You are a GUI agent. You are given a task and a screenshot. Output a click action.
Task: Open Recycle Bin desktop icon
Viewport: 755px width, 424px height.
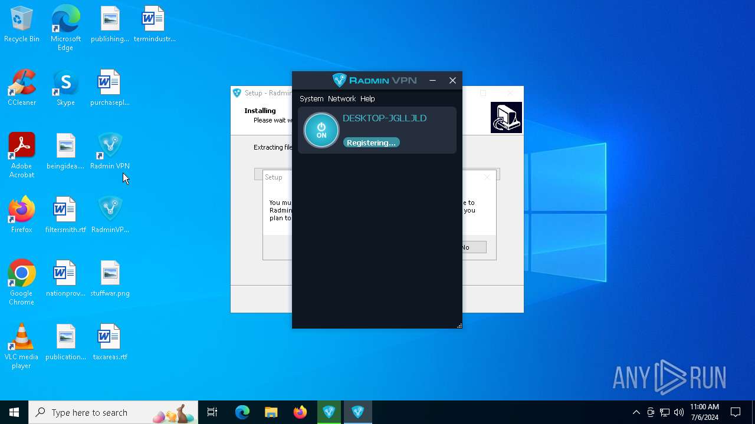tap(22, 25)
